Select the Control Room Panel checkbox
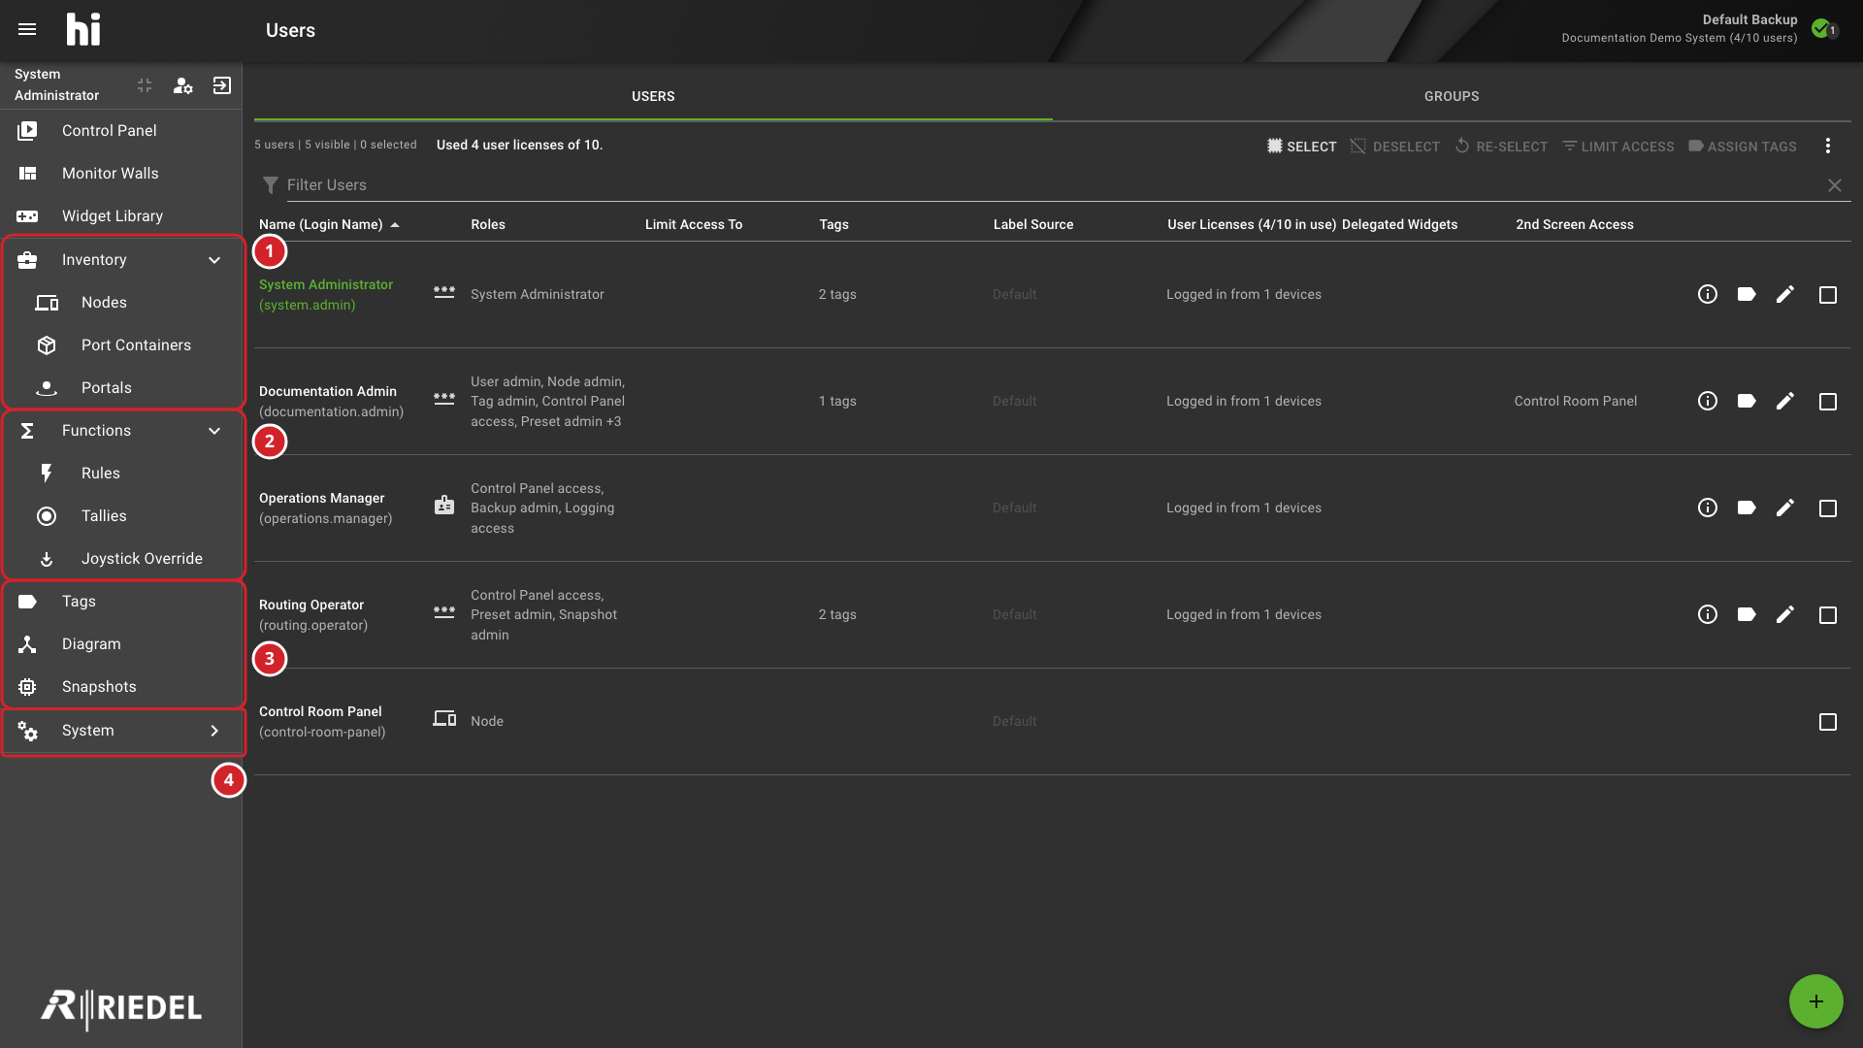 1828,722
